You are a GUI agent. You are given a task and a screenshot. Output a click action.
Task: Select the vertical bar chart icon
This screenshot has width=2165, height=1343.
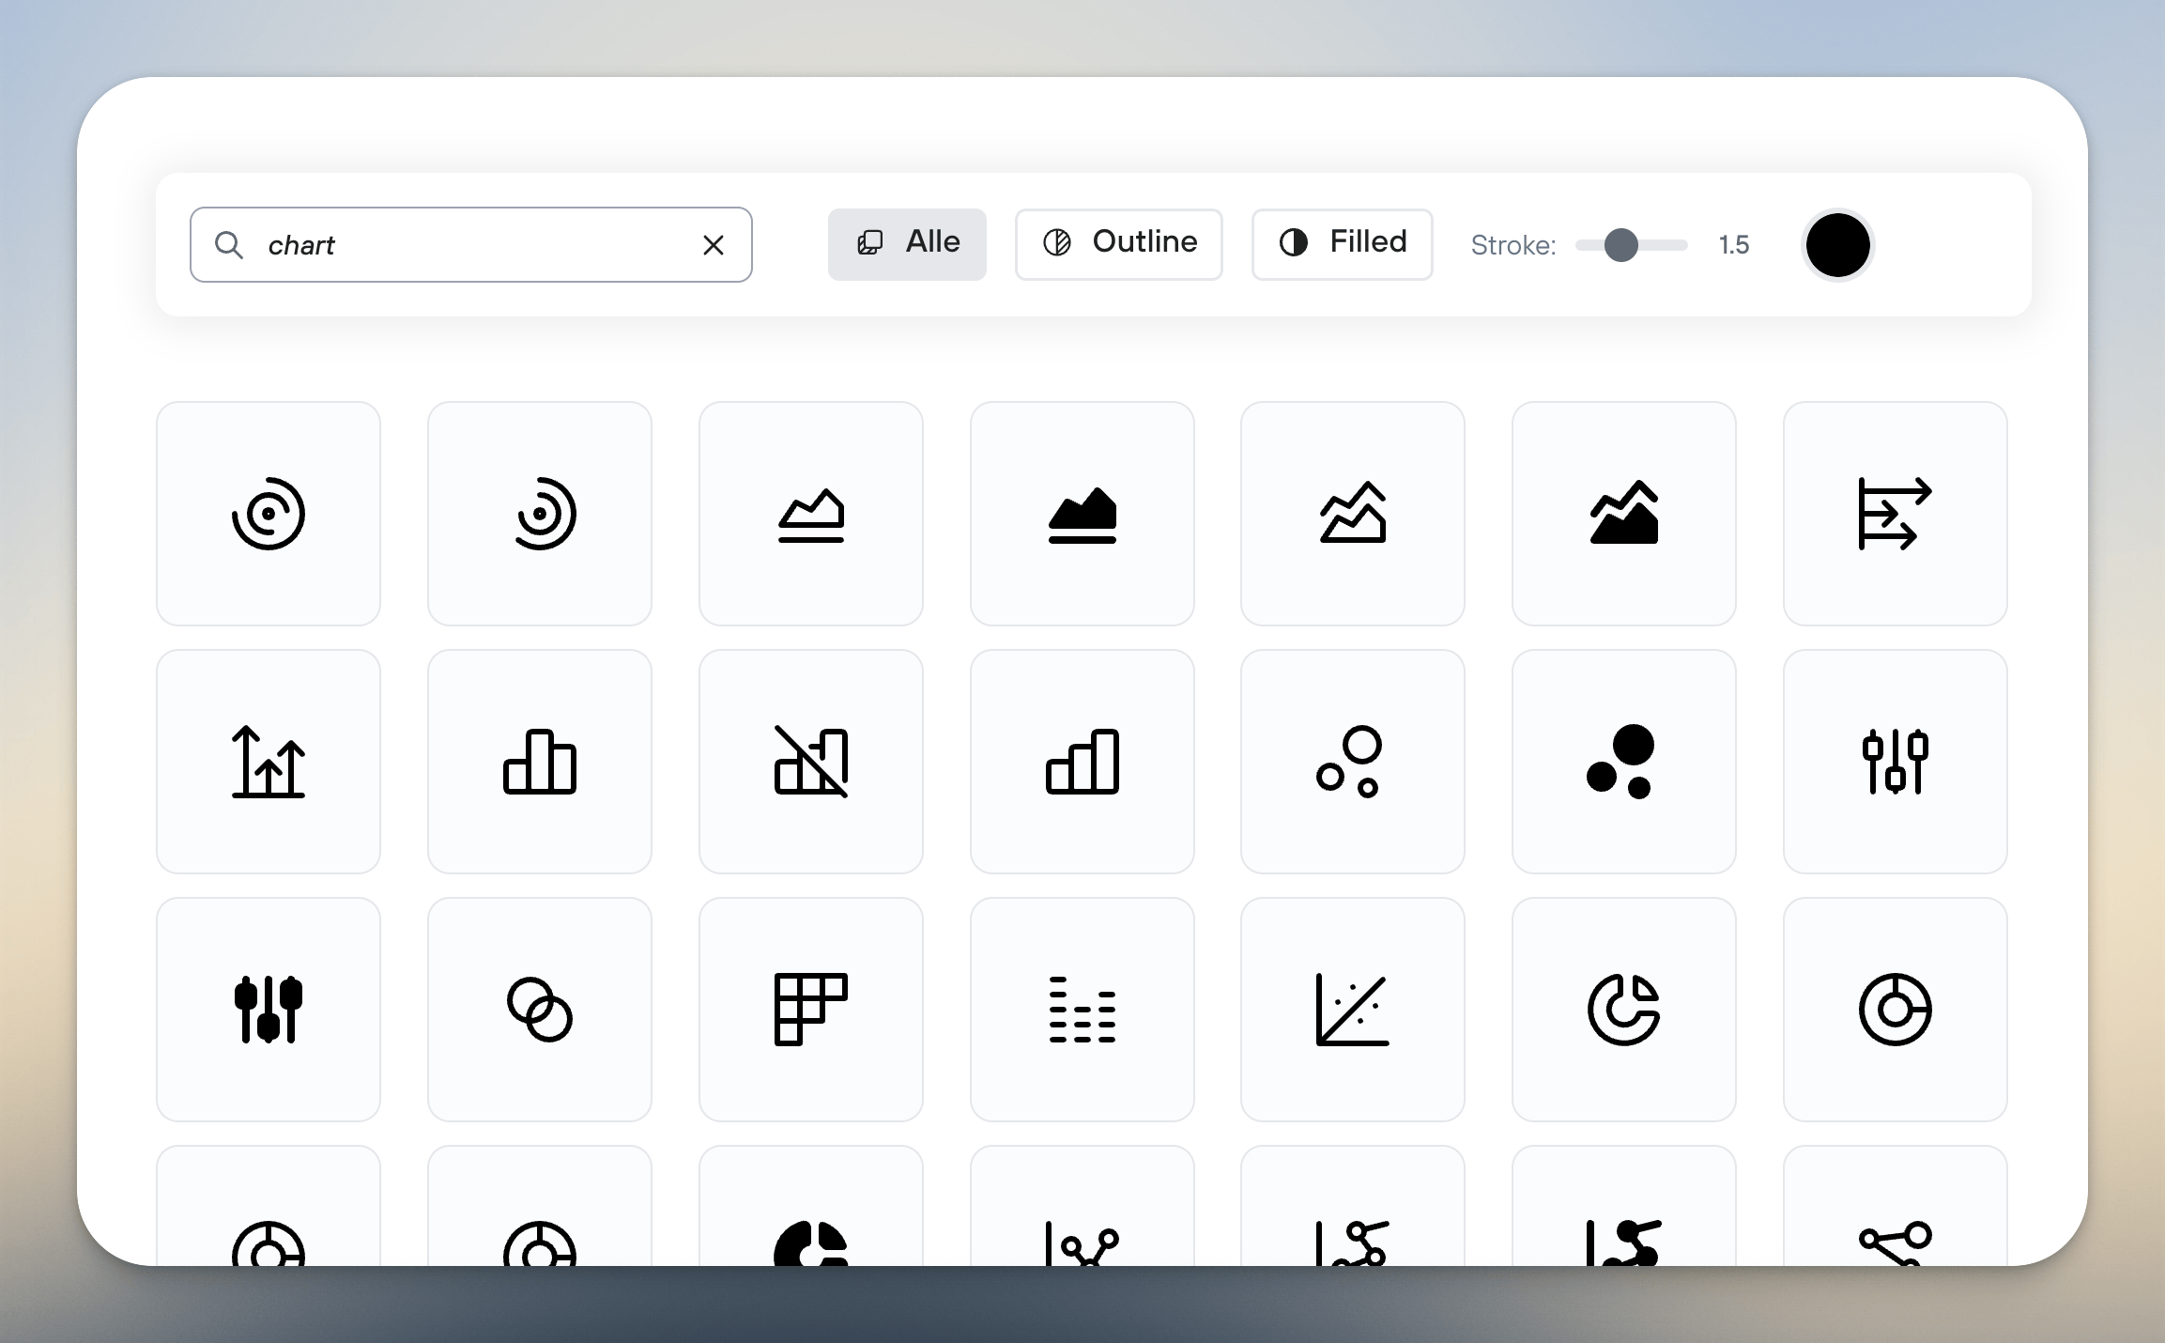click(x=539, y=762)
